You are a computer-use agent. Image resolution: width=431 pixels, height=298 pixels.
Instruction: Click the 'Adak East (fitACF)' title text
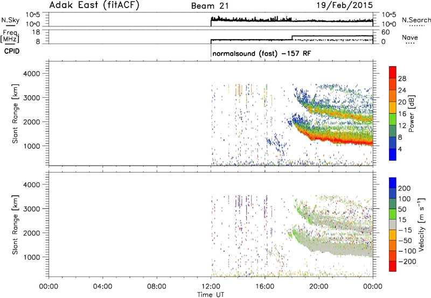(x=94, y=5)
